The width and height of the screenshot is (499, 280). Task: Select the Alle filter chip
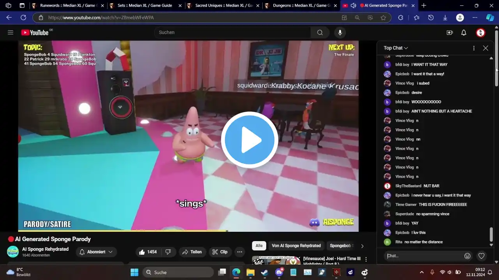(259, 246)
